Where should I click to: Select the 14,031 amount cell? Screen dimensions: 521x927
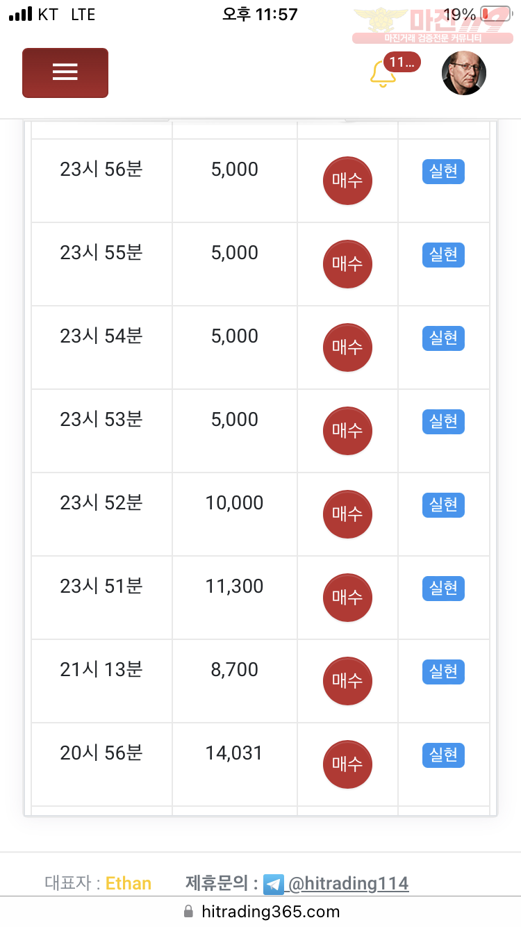[x=235, y=764]
